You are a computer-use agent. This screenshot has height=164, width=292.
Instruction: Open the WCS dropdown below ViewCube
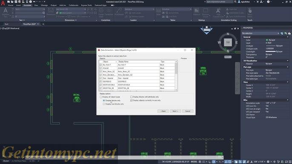coord(228,57)
